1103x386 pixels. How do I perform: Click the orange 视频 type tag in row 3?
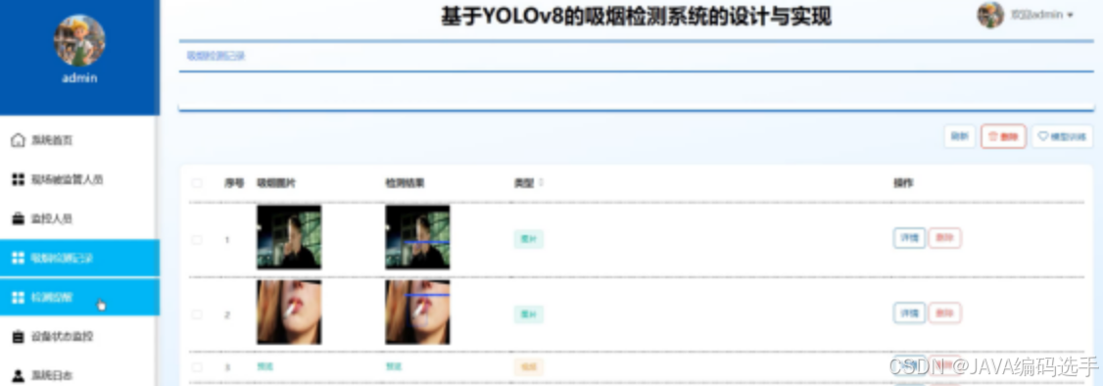(528, 366)
